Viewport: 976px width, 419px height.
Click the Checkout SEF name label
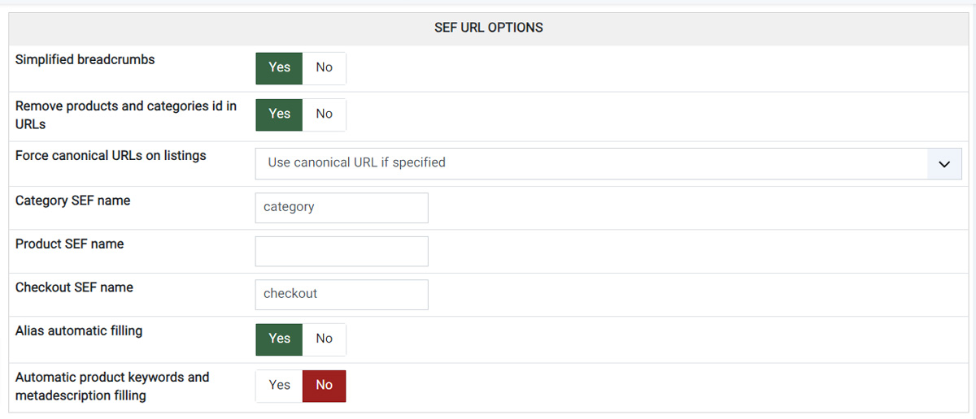74,287
